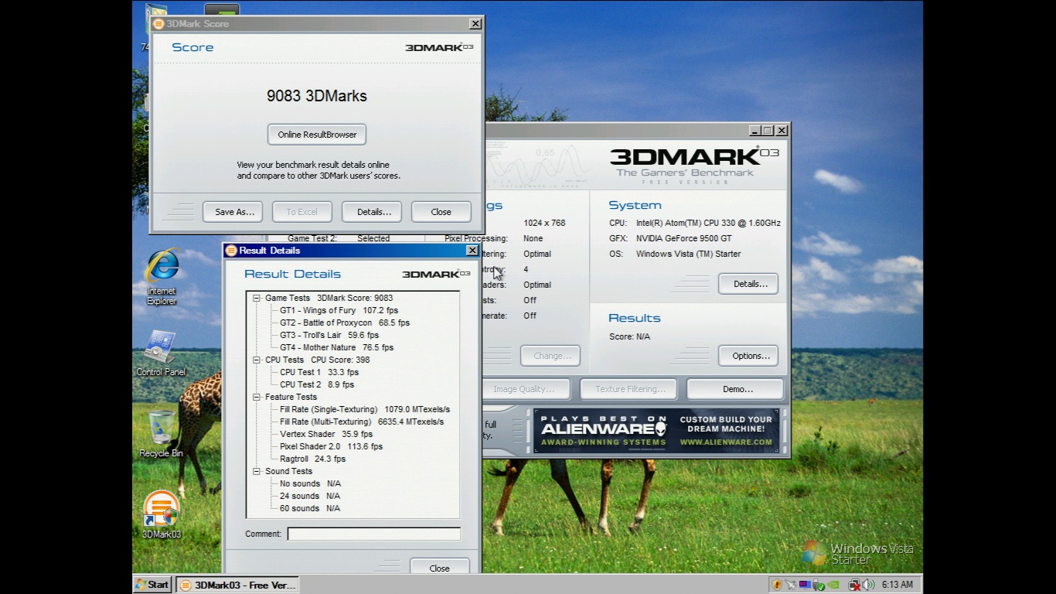Close the Result Details window via X
Screen dimensions: 1056x594
click(472, 251)
